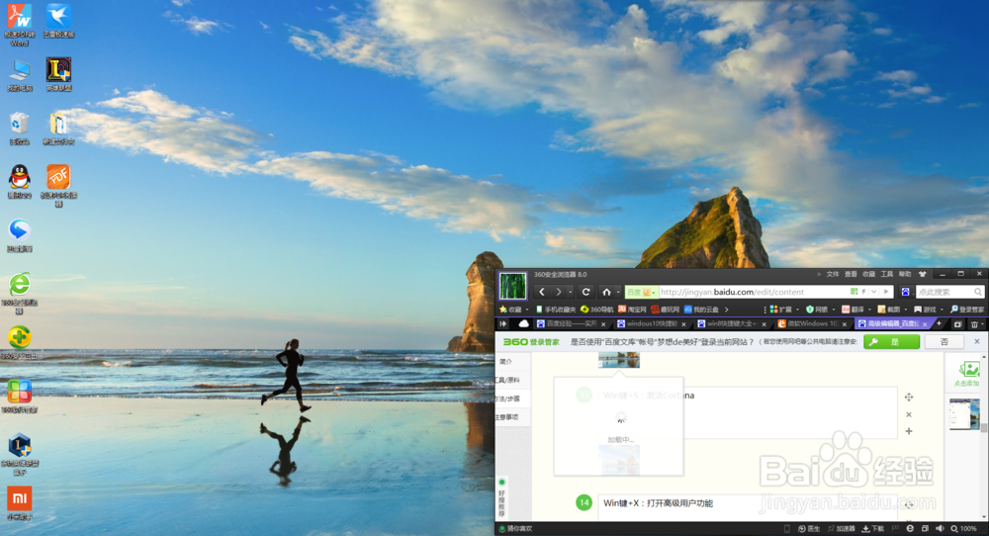Click the cloud icon in tab bar
Screen dimensions: 989x536
pos(523,324)
